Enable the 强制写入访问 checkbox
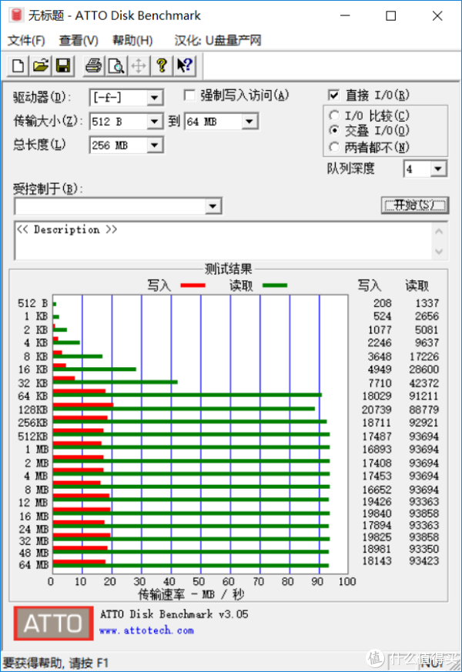This screenshot has height=672, width=462. point(189,95)
